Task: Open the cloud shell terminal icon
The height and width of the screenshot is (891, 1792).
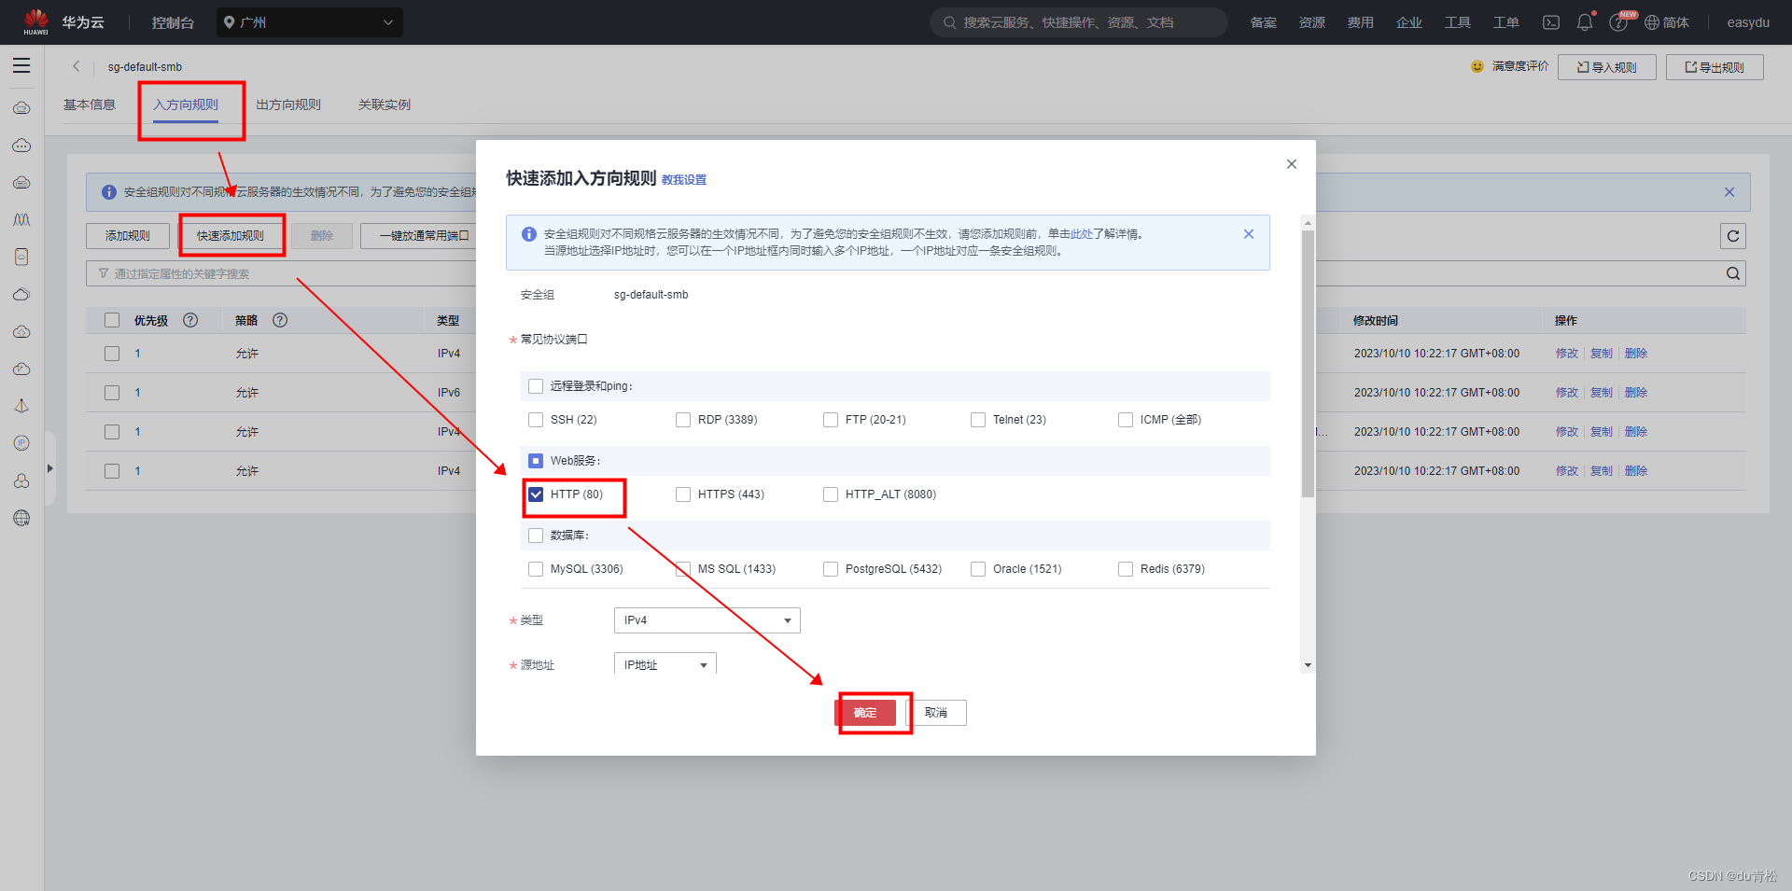Action: [x=1551, y=22]
